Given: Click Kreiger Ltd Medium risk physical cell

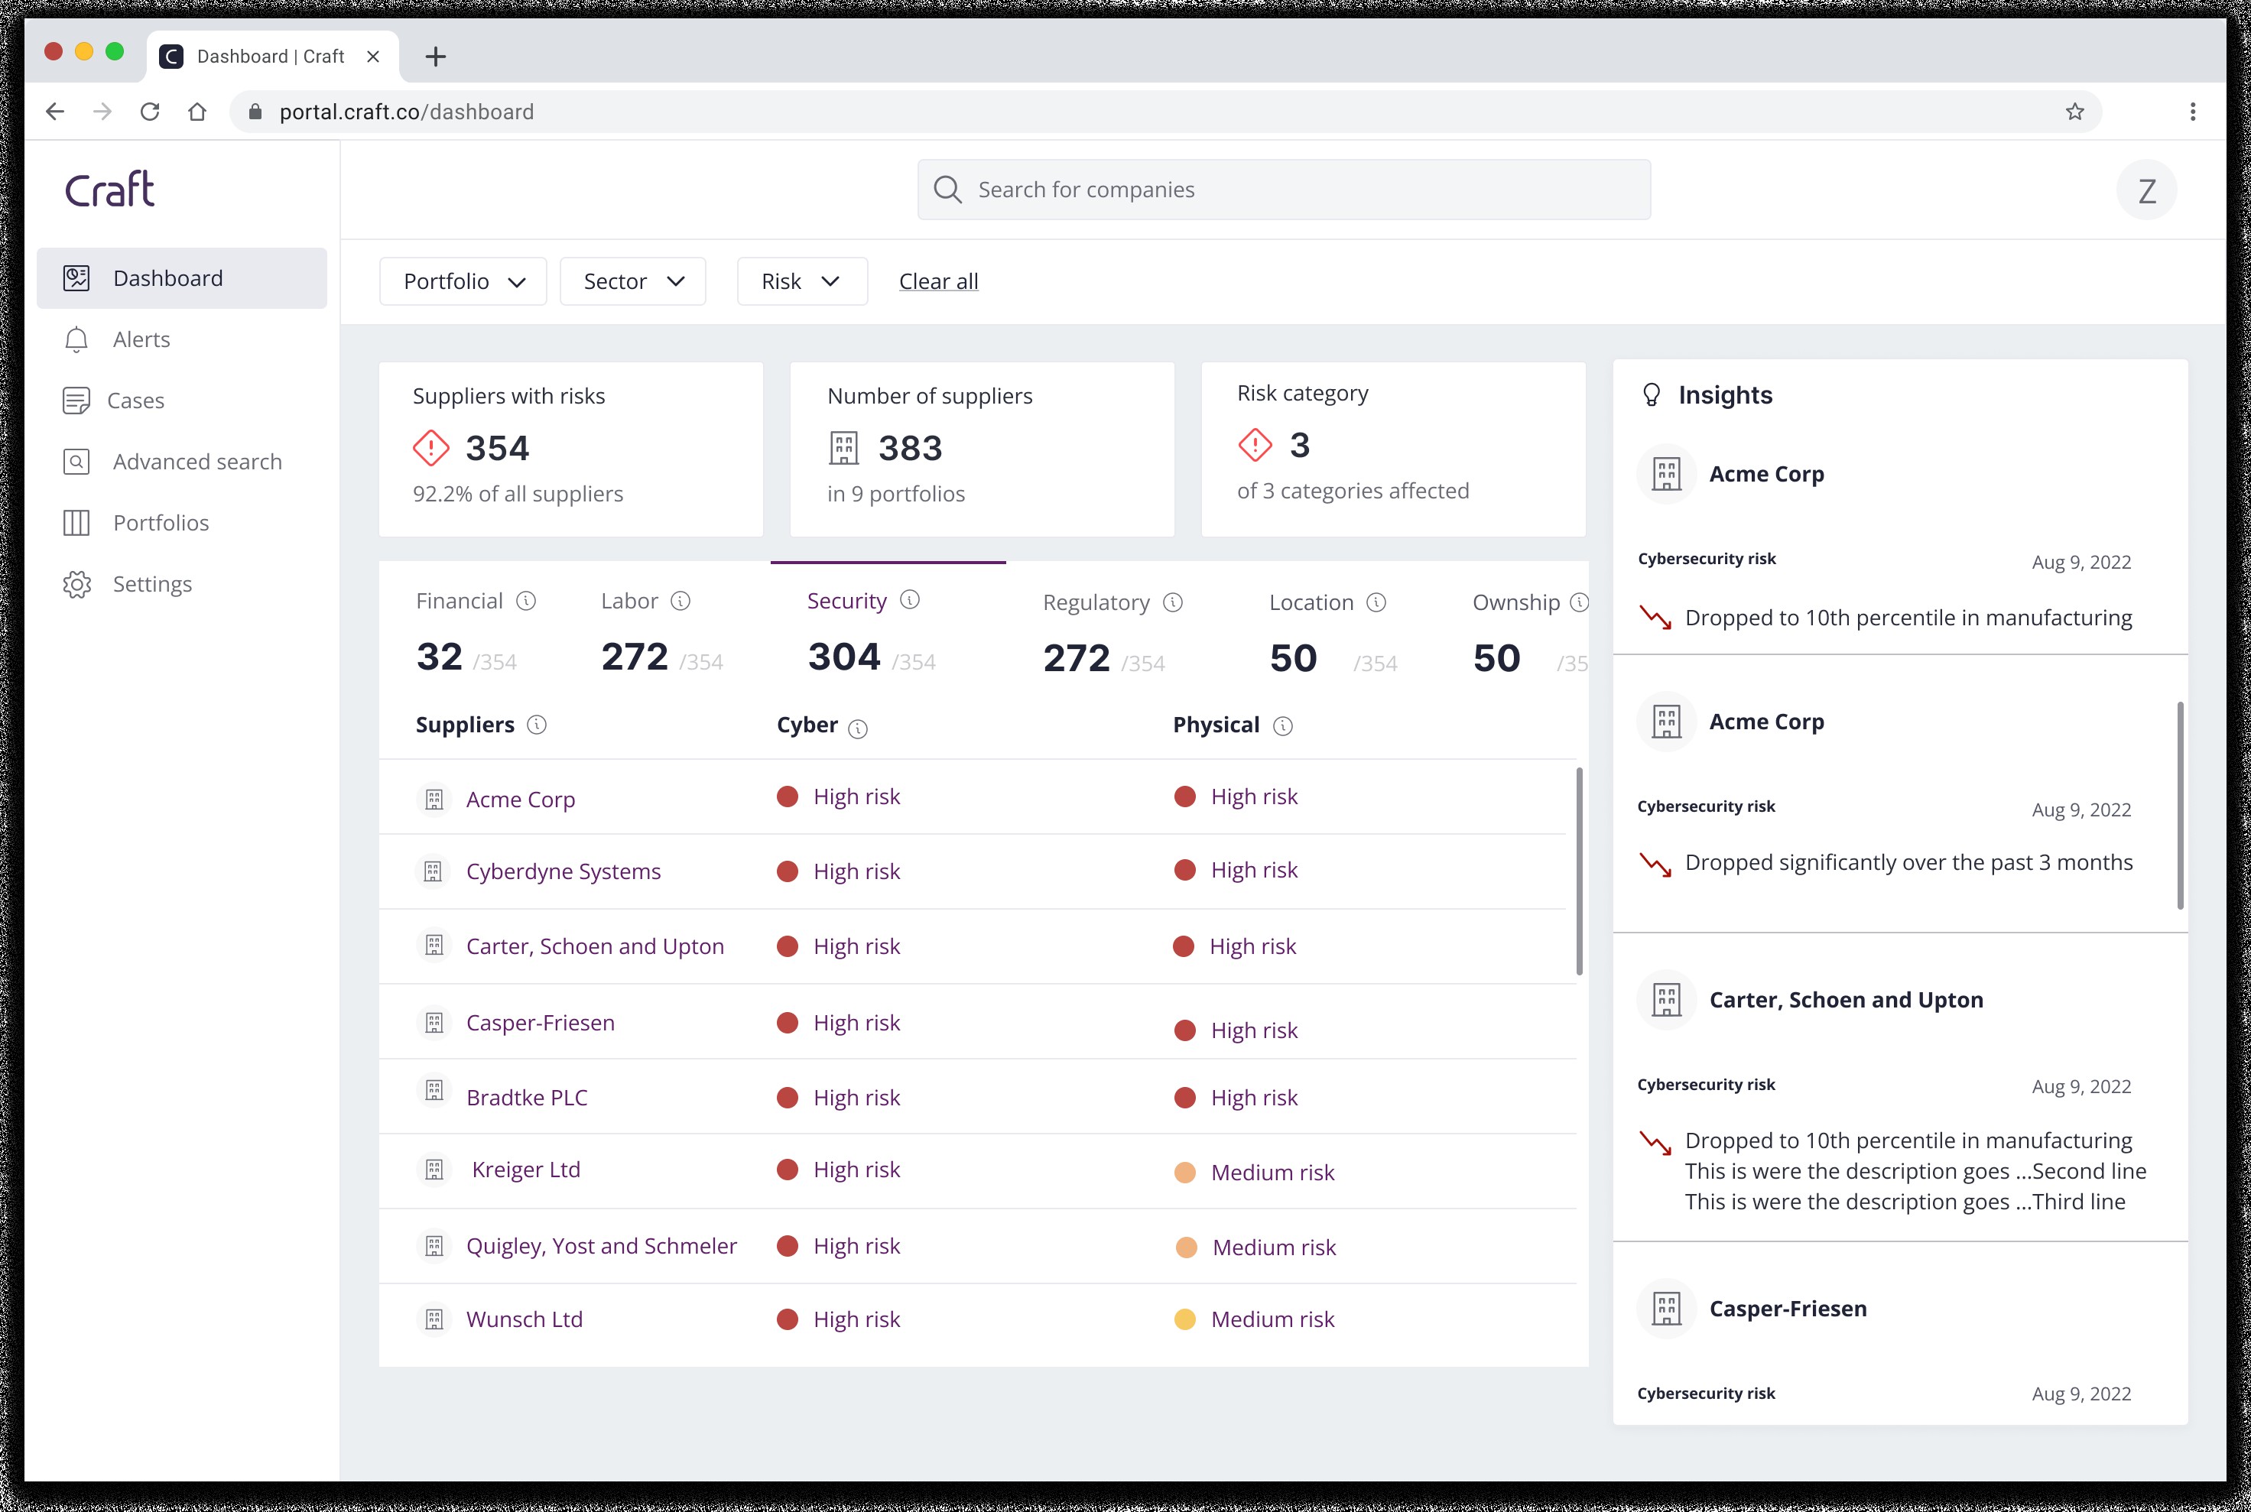Looking at the screenshot, I should point(1254,1173).
